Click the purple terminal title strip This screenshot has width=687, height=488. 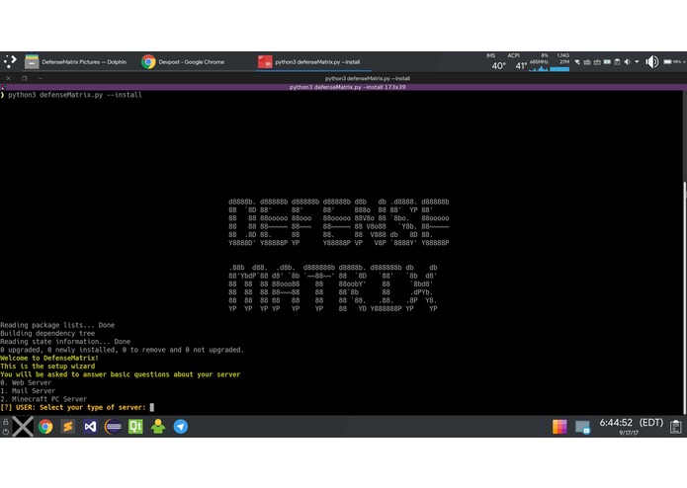344,87
